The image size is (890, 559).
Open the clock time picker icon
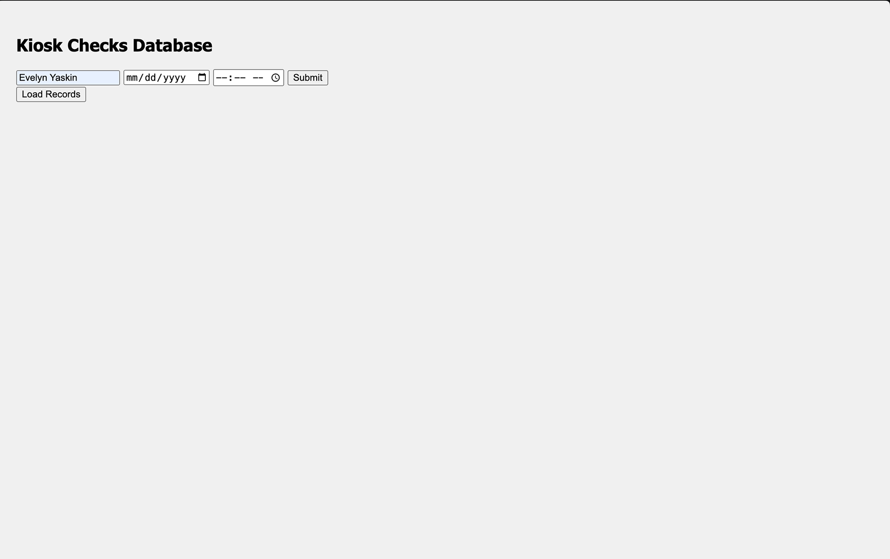pyautogui.click(x=275, y=77)
